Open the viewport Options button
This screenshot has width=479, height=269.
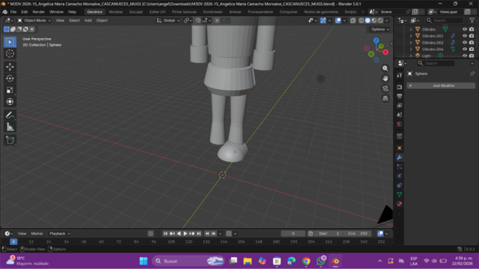(379, 29)
